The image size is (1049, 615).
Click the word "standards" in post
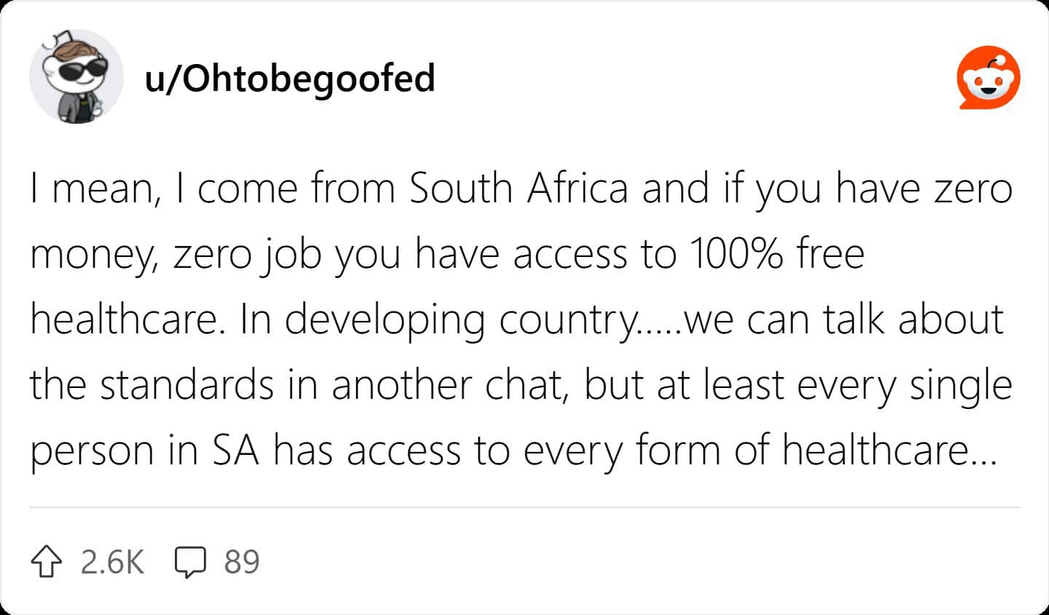tap(186, 385)
